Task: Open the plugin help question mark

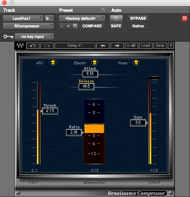Action: tap(171, 45)
